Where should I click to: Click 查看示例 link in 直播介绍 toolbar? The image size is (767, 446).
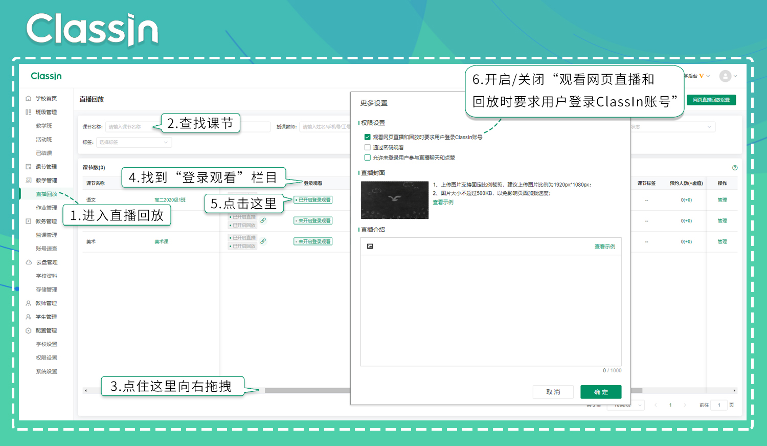[604, 247]
